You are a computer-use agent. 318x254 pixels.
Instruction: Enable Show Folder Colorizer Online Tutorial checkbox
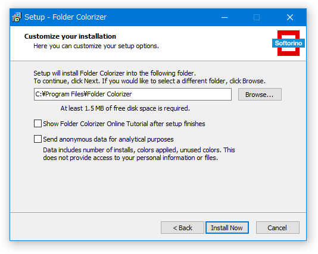(38, 123)
